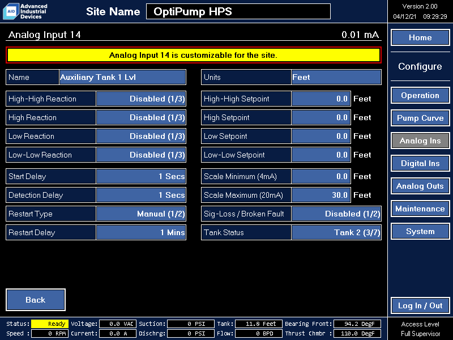Cycle the Low-Low Reaction option
The width and height of the screenshot is (453, 340).
tap(141, 155)
